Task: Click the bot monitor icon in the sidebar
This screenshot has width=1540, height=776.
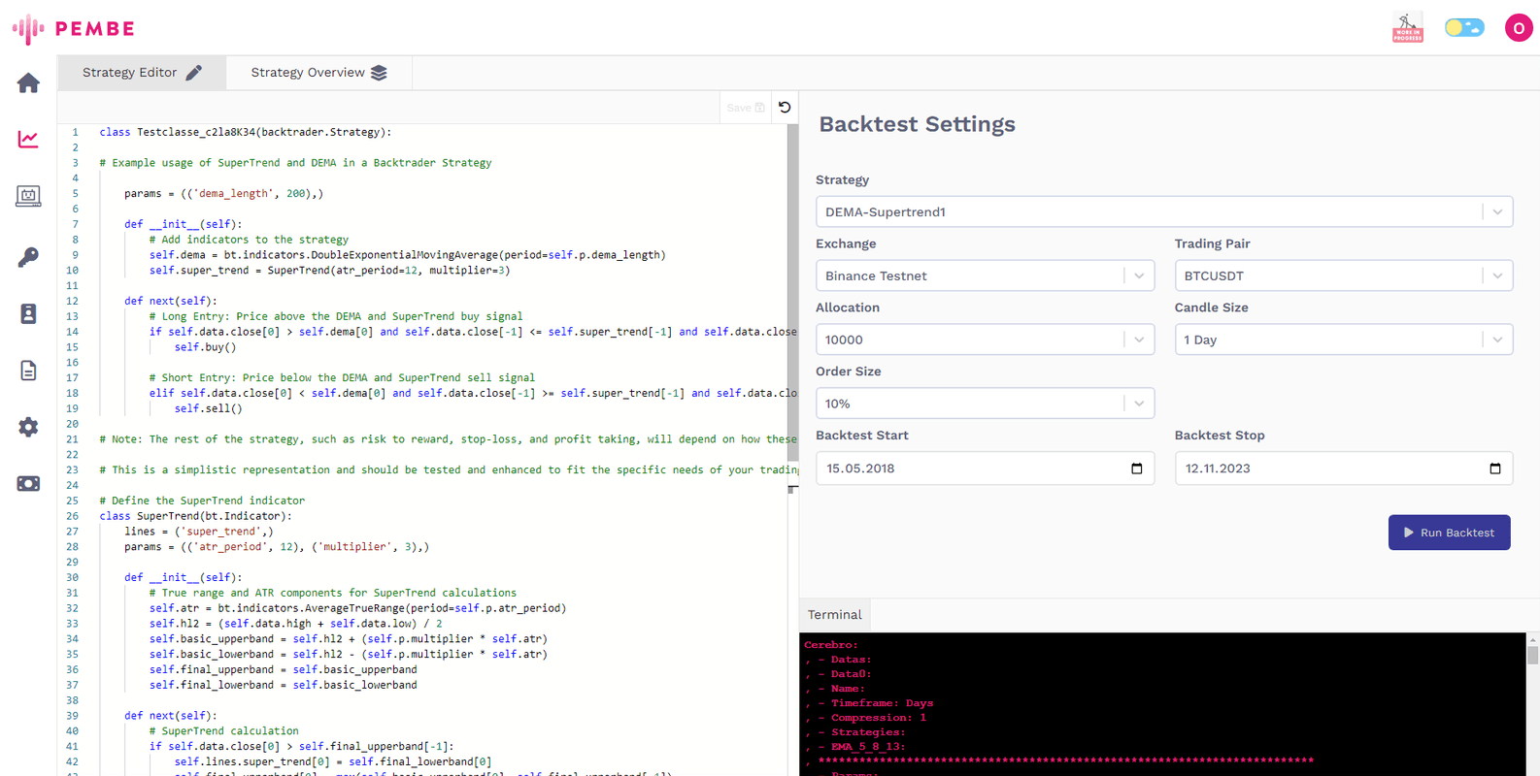Action: (28, 196)
